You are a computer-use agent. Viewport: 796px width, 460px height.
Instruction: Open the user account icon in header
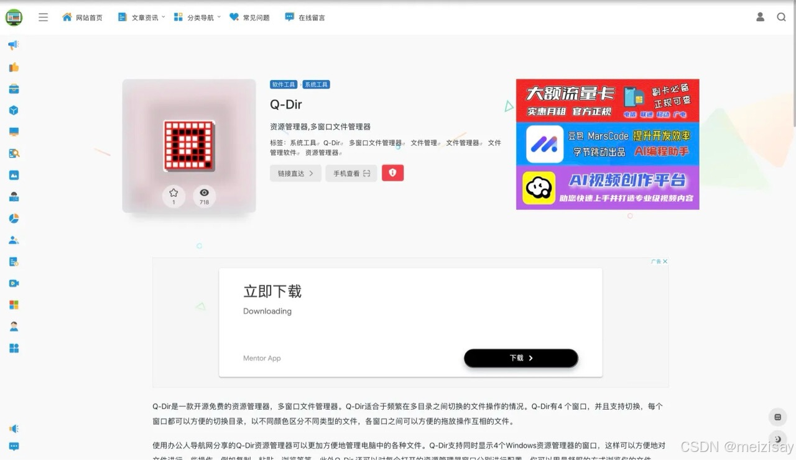(760, 17)
